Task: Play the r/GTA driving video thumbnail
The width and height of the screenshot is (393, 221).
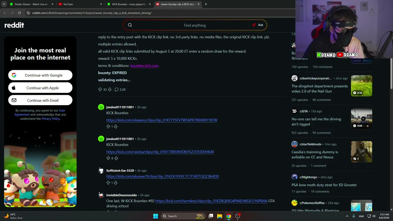Action: point(361,119)
